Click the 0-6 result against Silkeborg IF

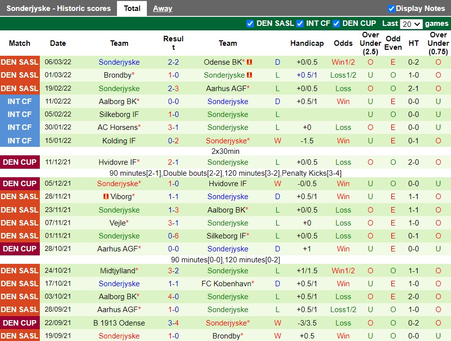(x=173, y=236)
